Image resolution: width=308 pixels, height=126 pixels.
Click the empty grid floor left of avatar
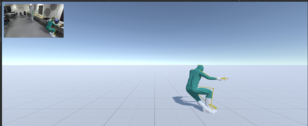click(x=88, y=94)
